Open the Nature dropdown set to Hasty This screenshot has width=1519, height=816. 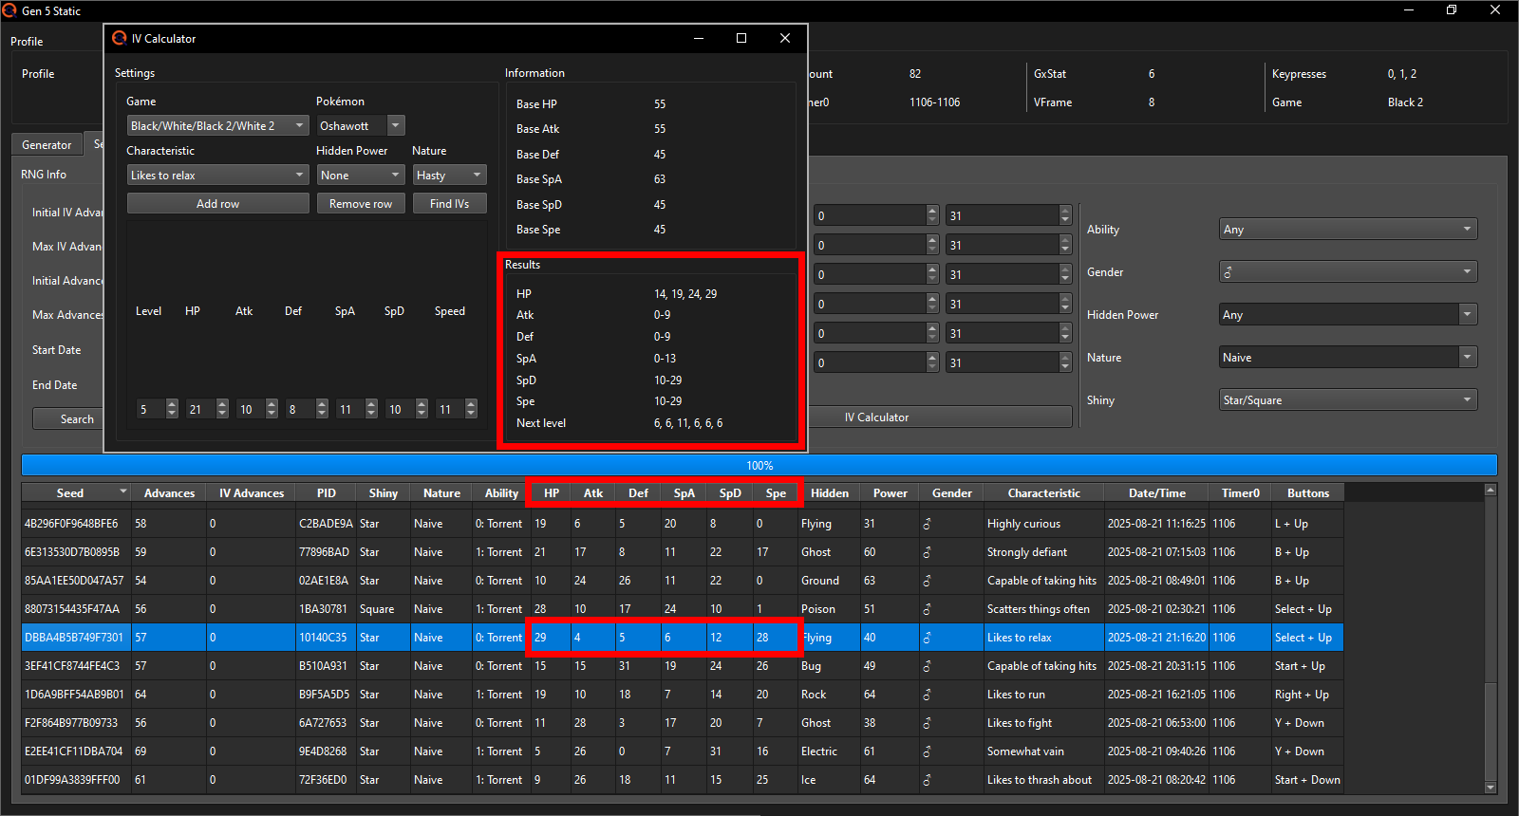[450, 175]
